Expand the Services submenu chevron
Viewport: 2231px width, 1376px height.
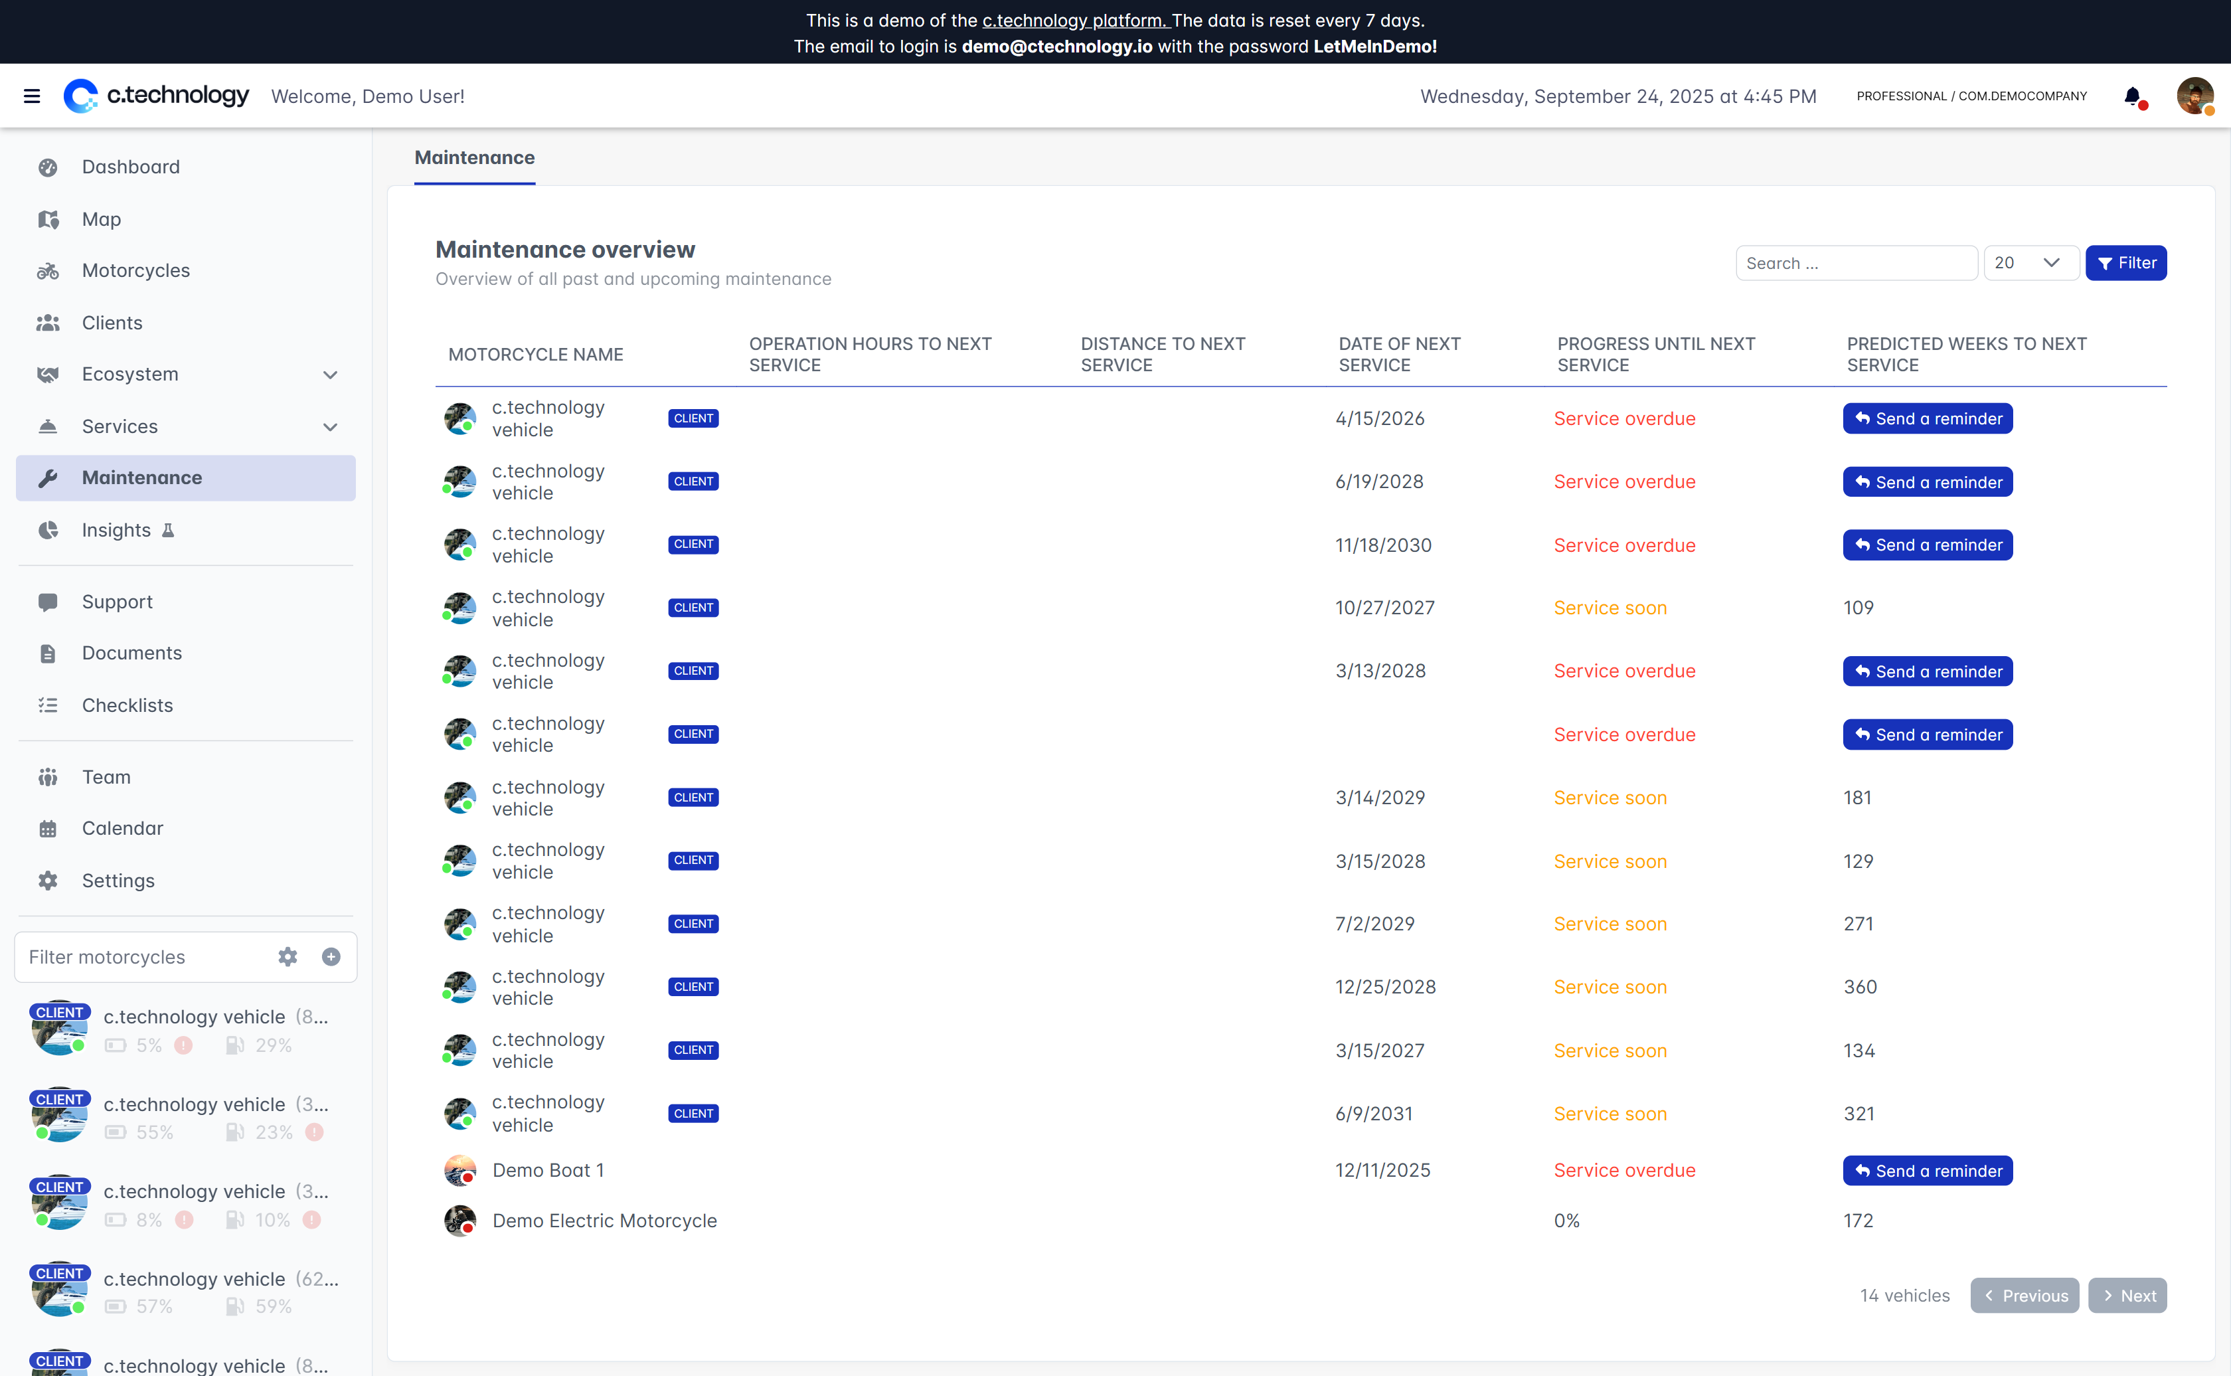pyautogui.click(x=330, y=427)
